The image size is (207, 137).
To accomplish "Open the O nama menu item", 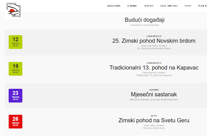I will pyautogui.click(x=132, y=6).
